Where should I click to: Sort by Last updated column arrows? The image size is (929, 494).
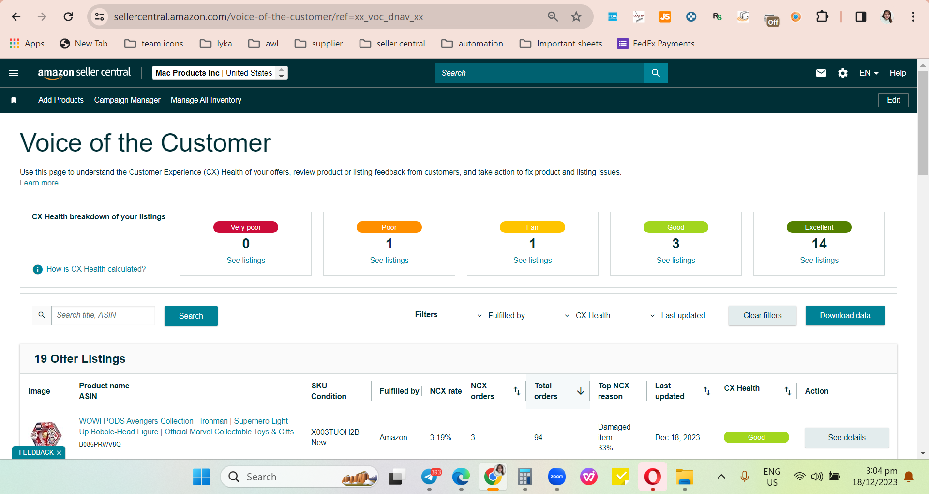pos(707,391)
